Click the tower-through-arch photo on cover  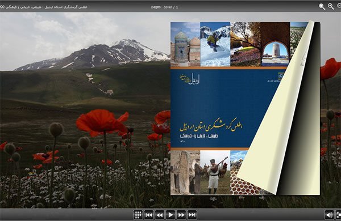pos(275,44)
